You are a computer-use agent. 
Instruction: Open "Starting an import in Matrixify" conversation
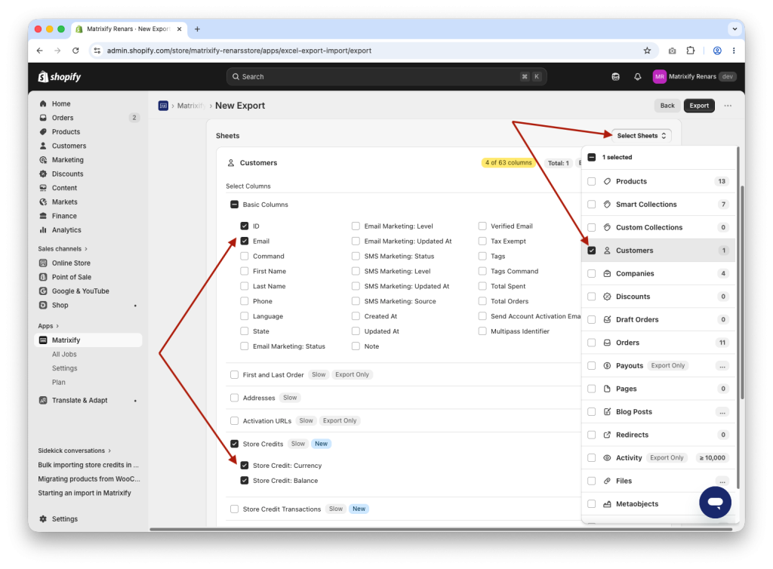tap(85, 493)
